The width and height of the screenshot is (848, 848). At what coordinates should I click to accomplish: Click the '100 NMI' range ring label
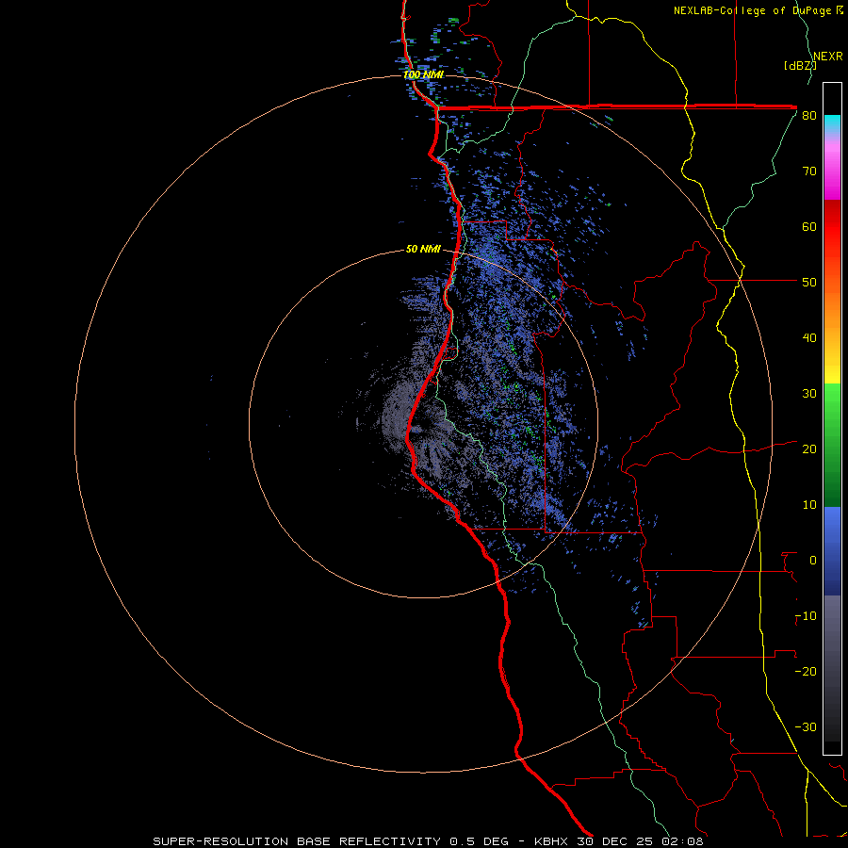(423, 74)
